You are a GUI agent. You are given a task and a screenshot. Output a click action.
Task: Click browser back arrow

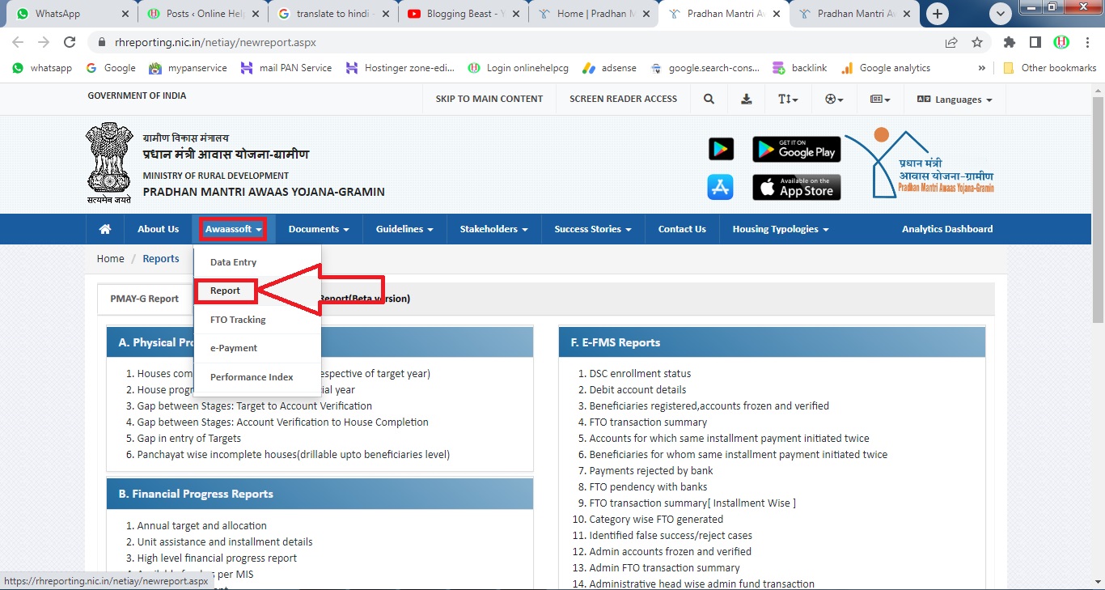pyautogui.click(x=18, y=43)
